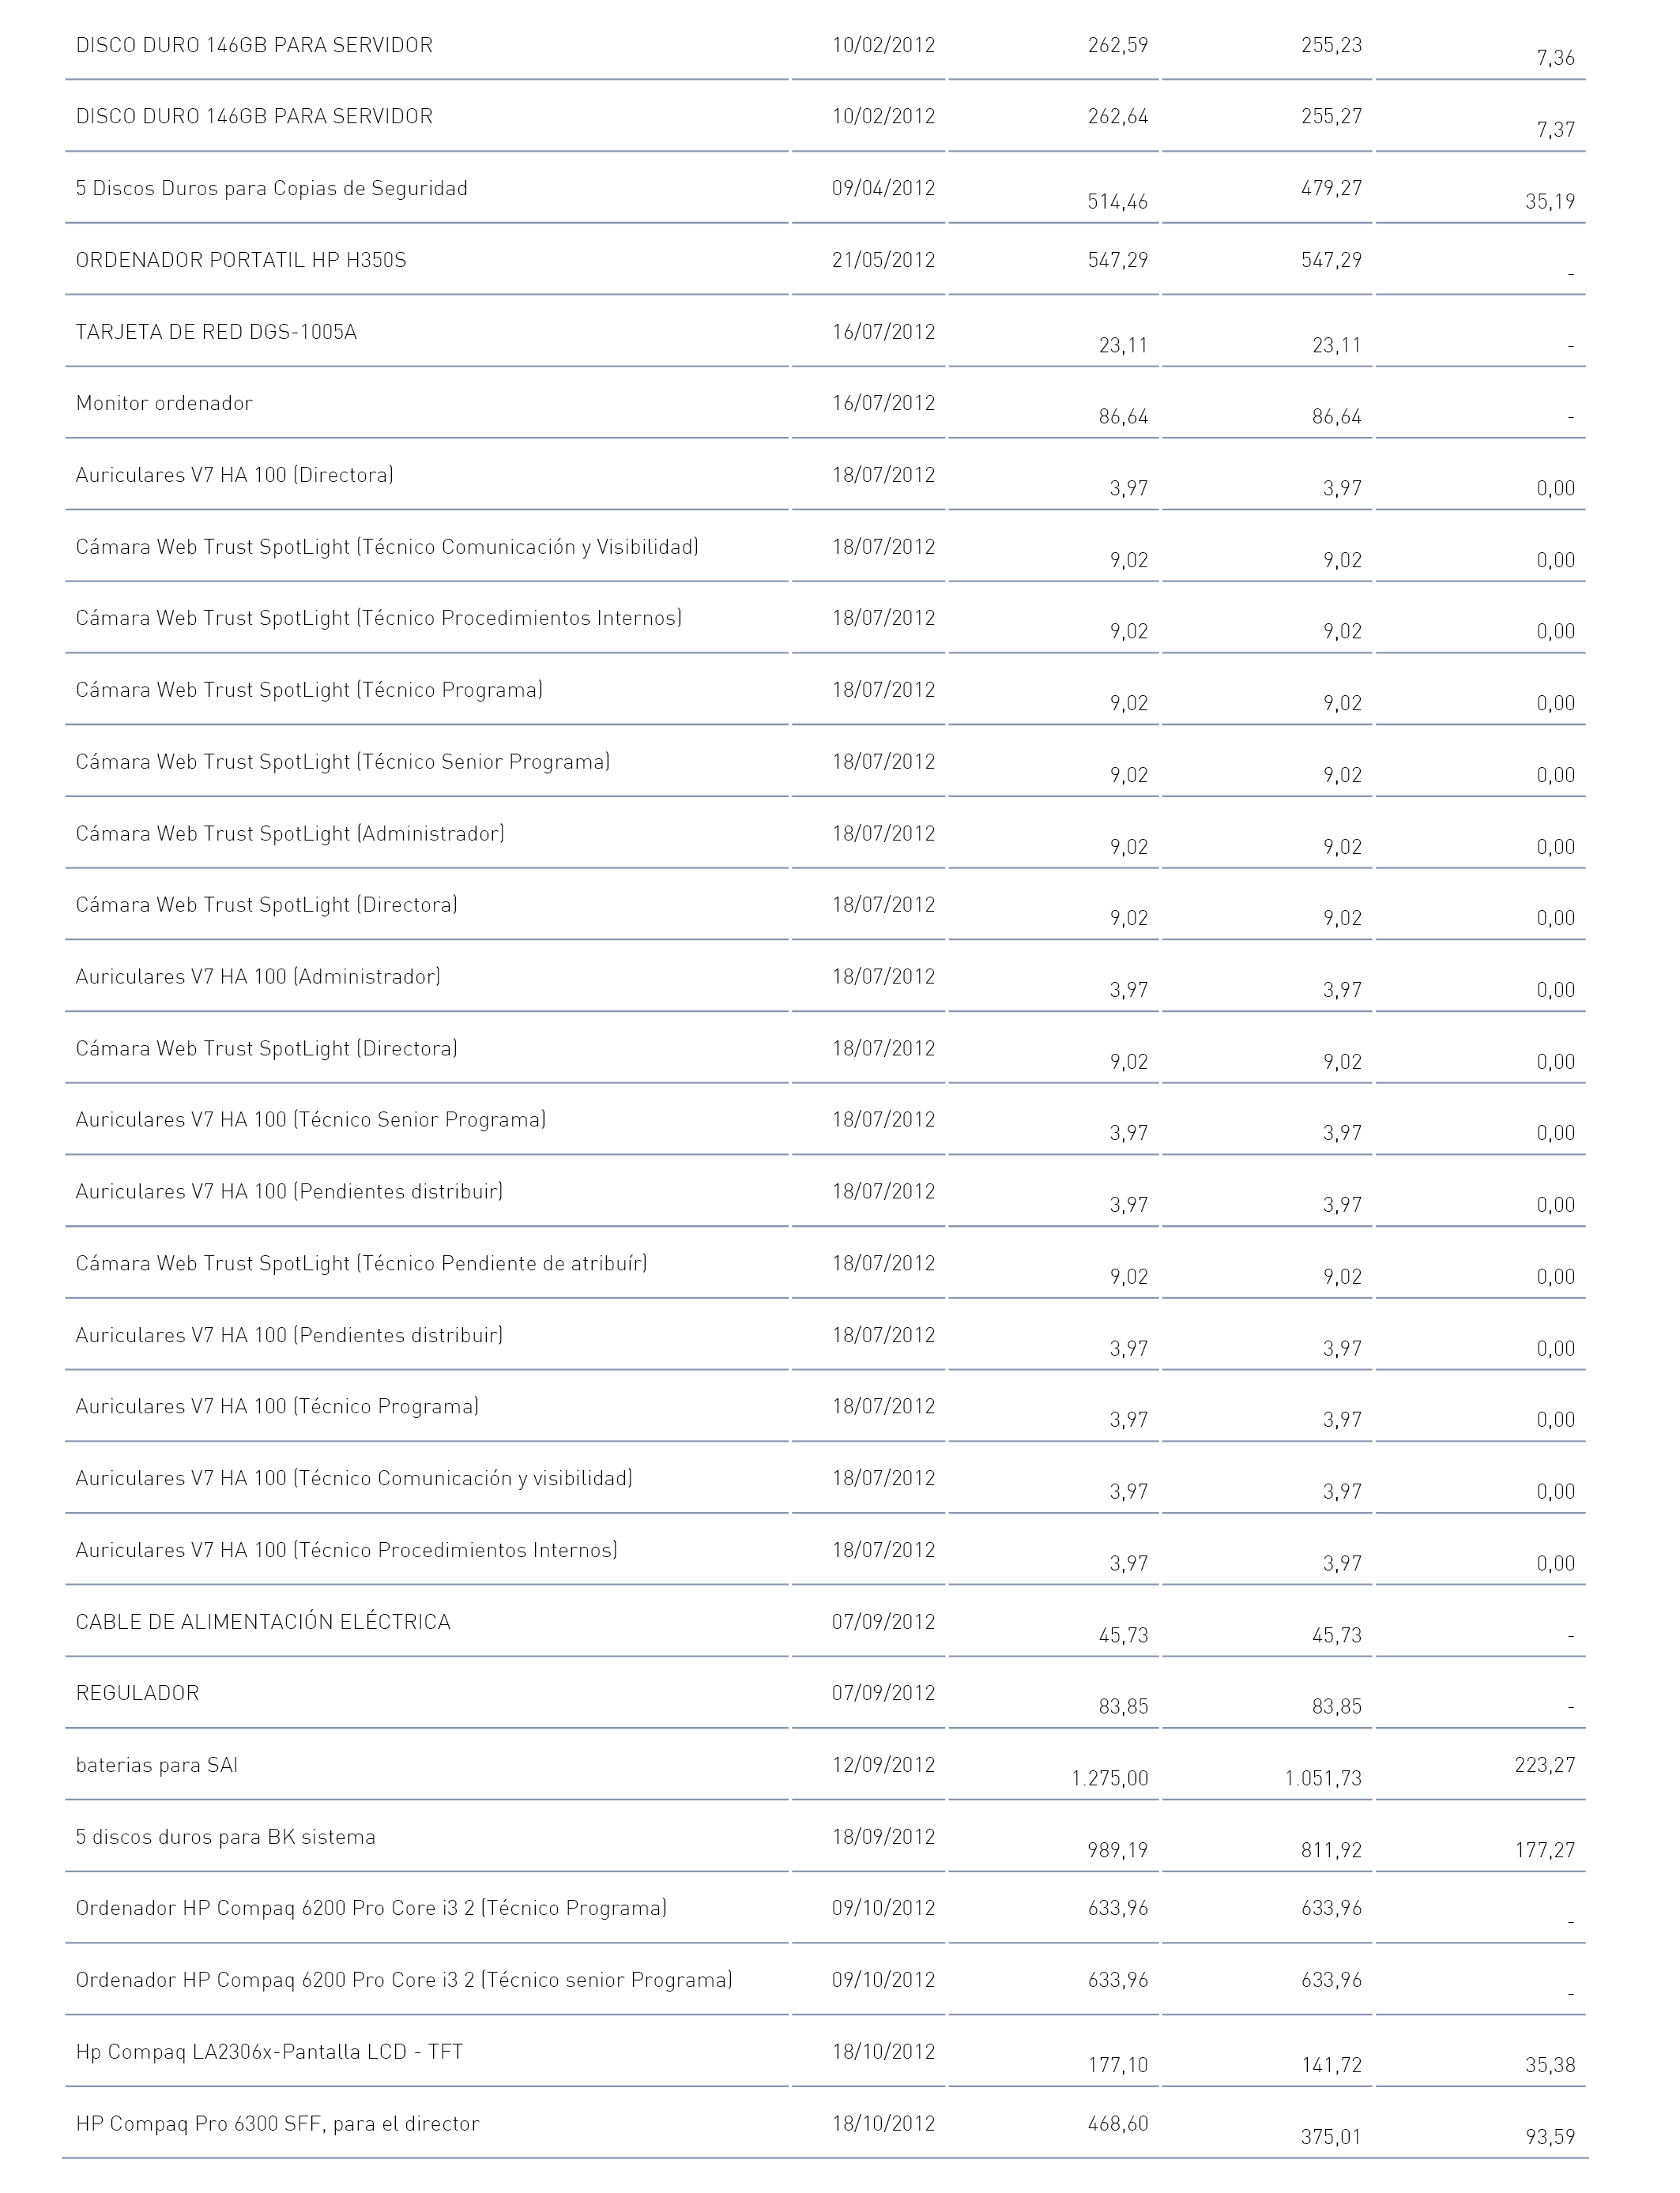
Task: Click the 93,59 value in last row
Action: click(1550, 2137)
